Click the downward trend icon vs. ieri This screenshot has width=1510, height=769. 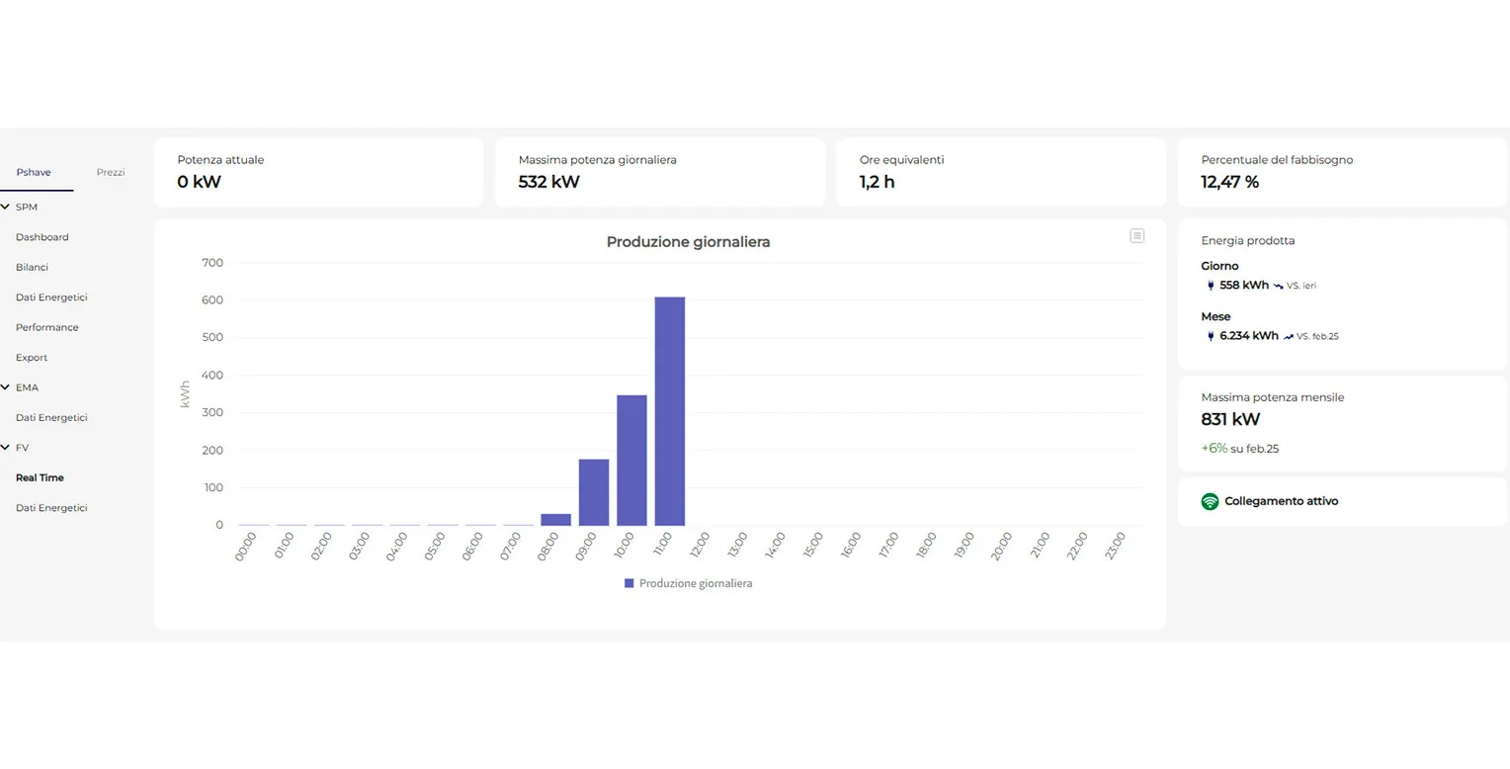(1278, 286)
